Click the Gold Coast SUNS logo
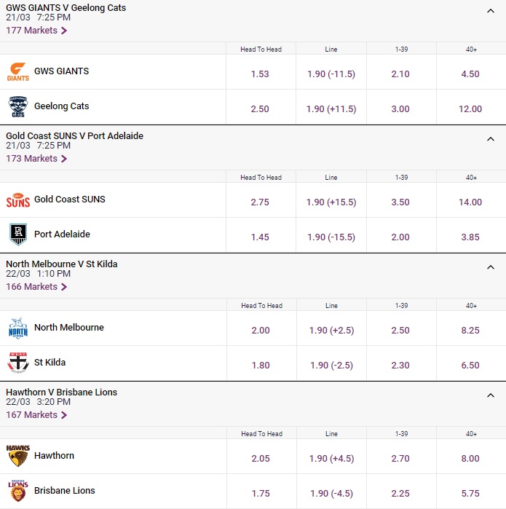The image size is (506, 509). pyautogui.click(x=18, y=200)
